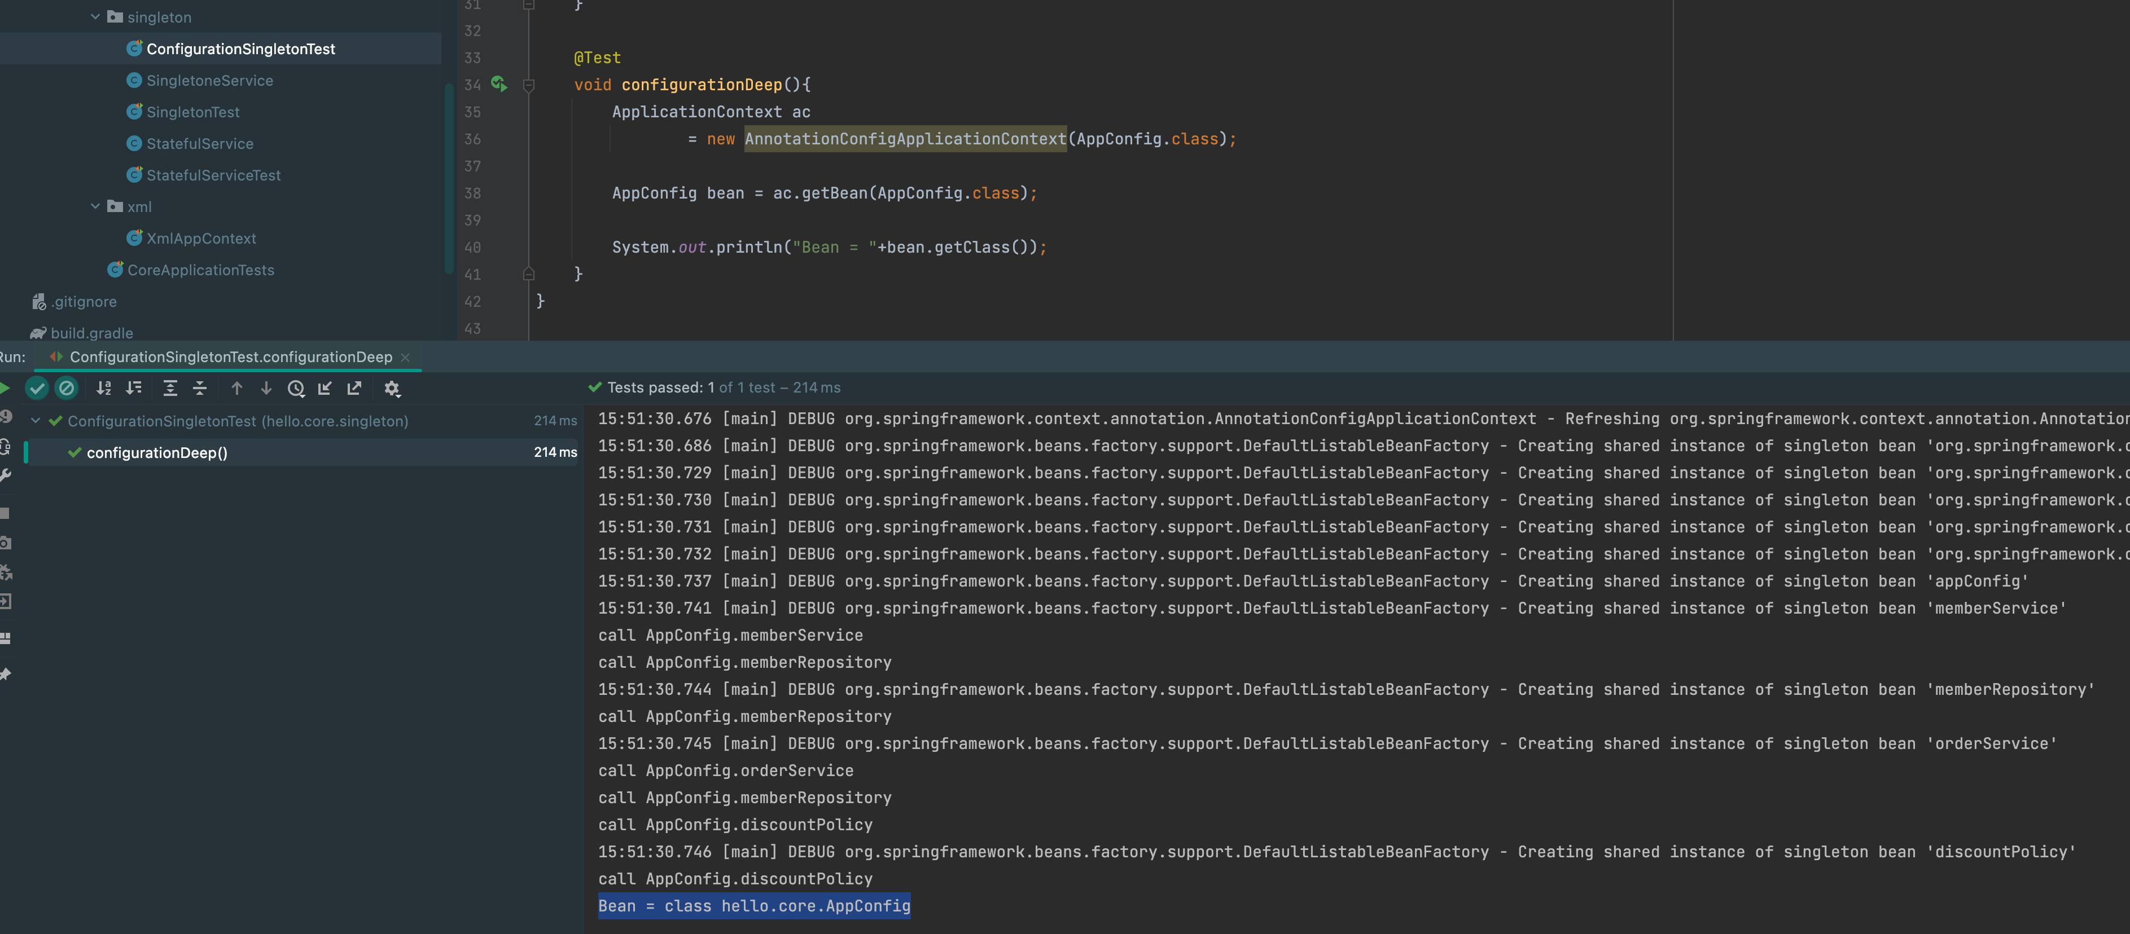Open build.gradle file
Screen dimensions: 2130x934
point(92,332)
